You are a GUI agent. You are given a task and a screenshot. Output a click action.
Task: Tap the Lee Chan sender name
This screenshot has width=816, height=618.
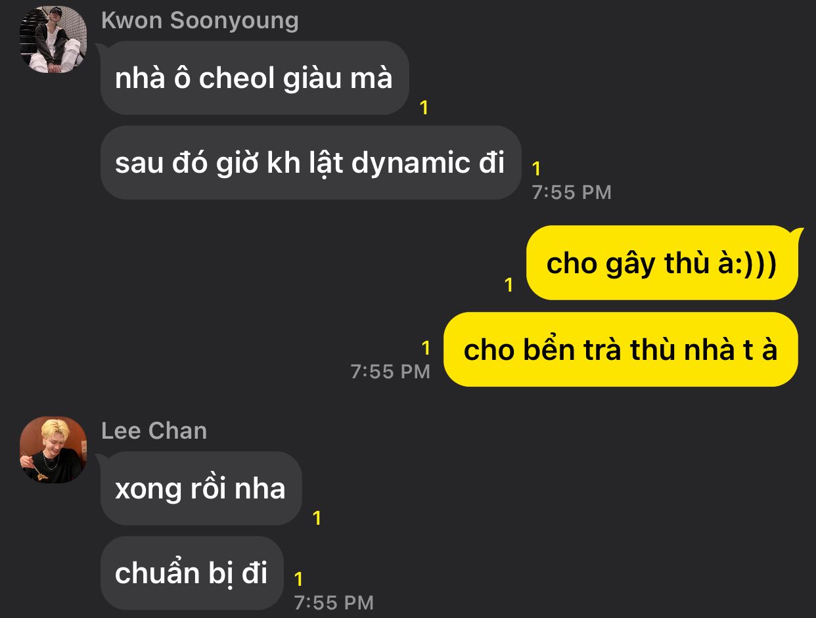point(154,431)
